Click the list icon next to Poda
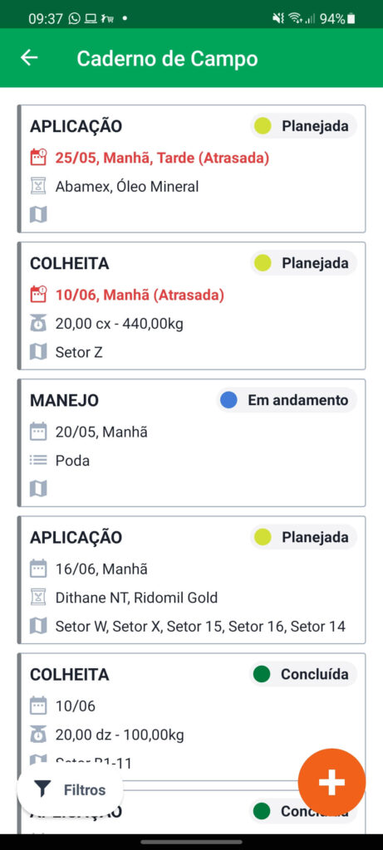The height and width of the screenshot is (850, 383). (x=38, y=461)
